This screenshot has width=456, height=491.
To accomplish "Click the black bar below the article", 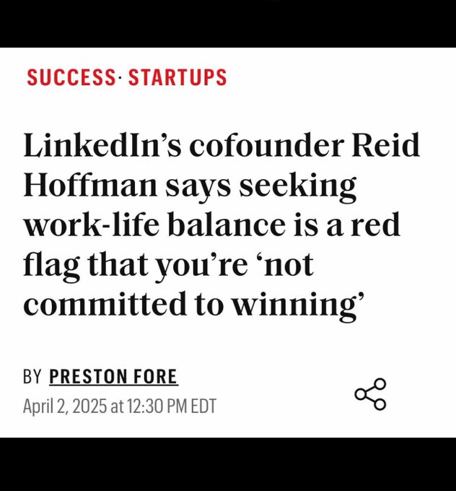I will pos(228,464).
